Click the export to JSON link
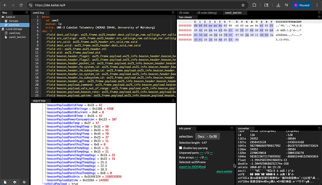The width and height of the screenshot is (322, 185). [189, 167]
